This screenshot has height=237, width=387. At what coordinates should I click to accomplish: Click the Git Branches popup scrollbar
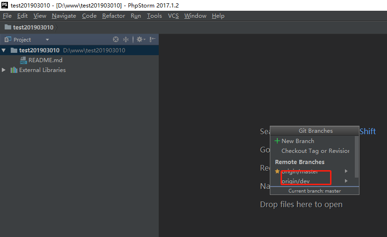tap(357, 157)
